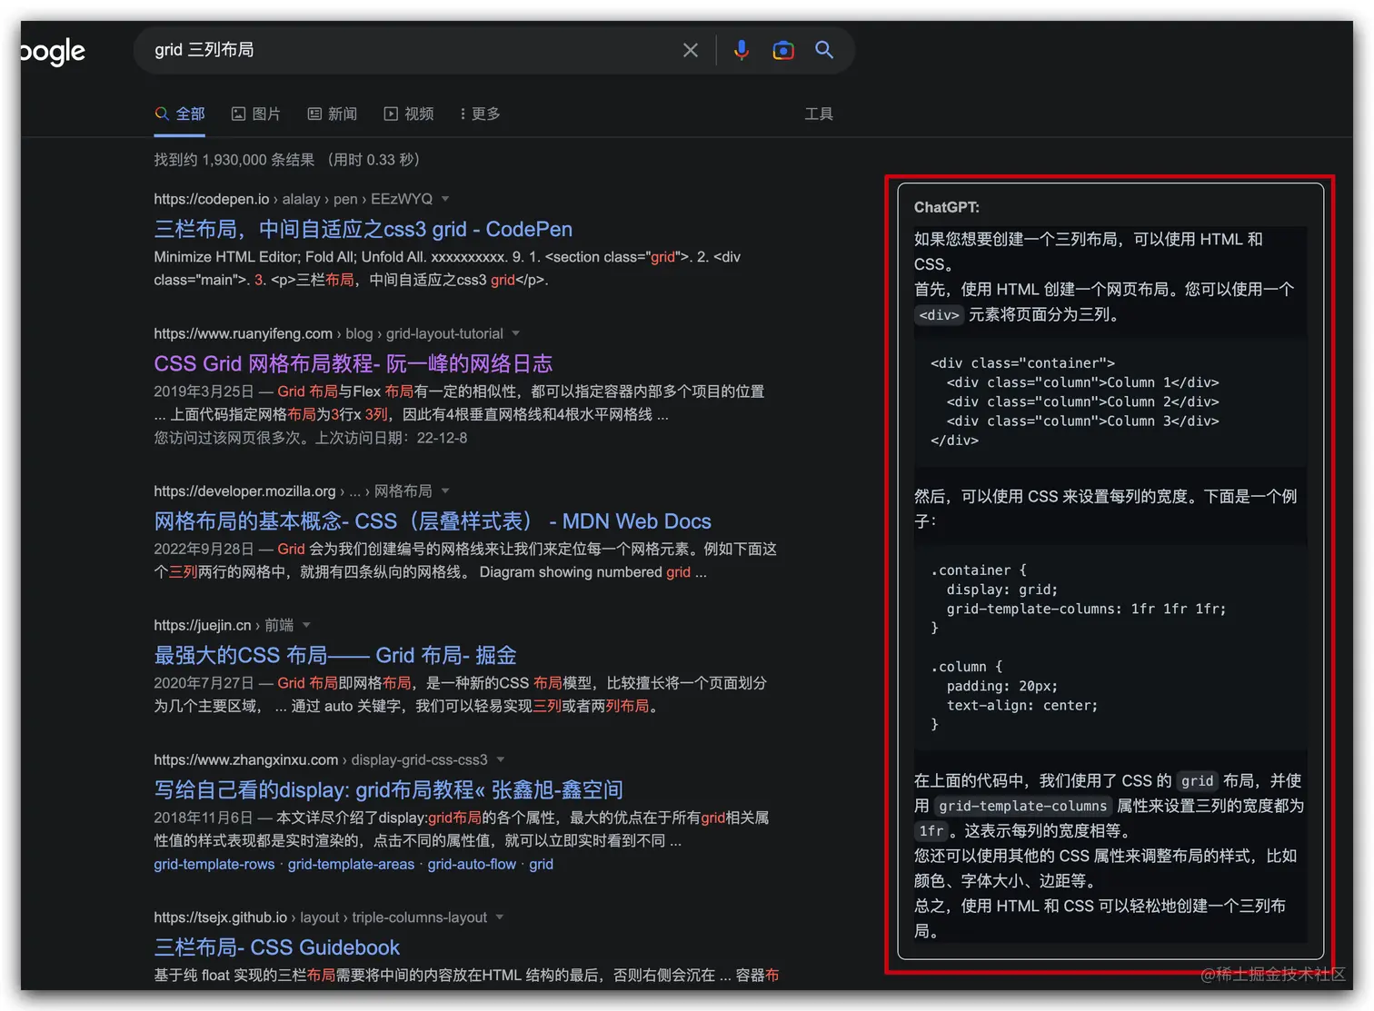Click the ruanyifeng.com breadcrumb URL

[328, 333]
